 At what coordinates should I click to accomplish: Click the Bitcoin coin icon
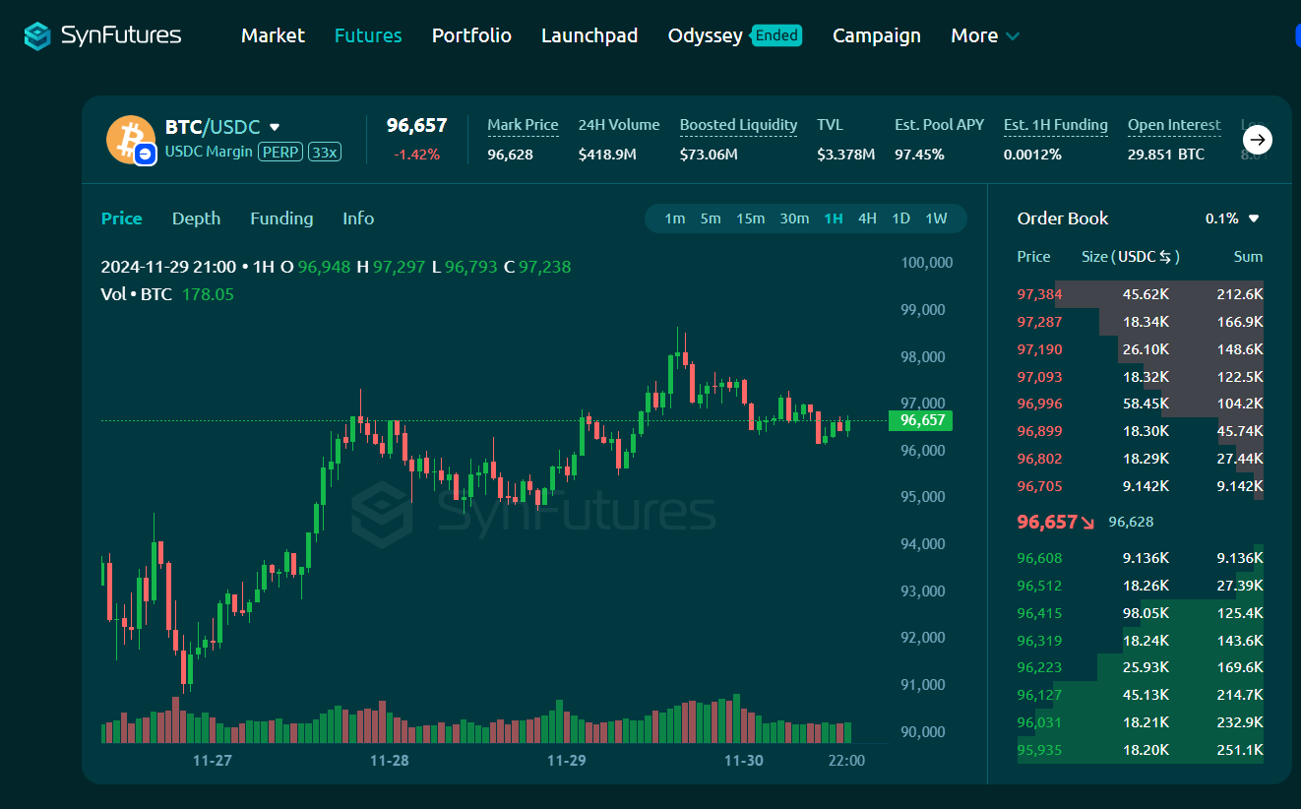pyautogui.click(x=131, y=139)
